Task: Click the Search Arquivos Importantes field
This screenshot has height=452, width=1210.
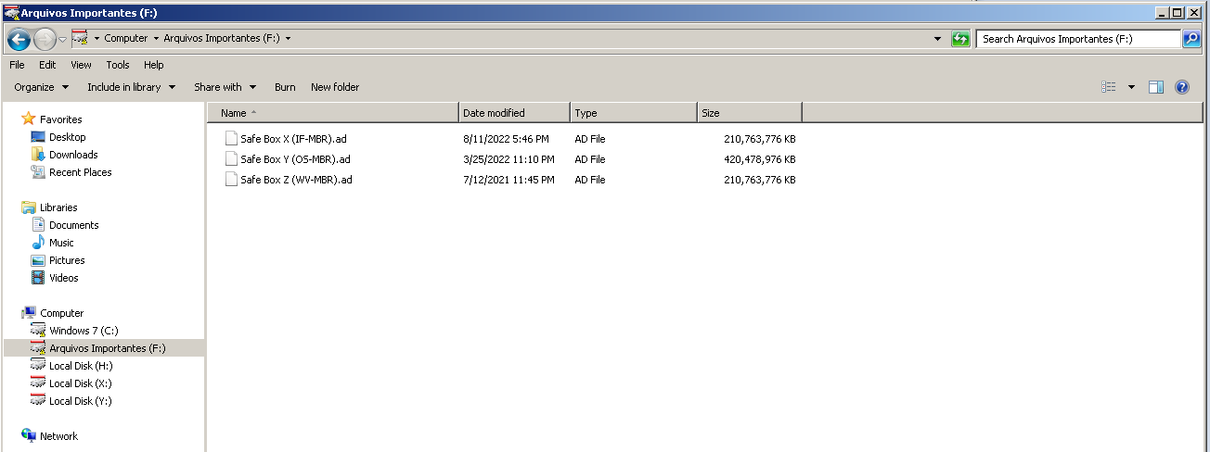Action: [x=1078, y=39]
